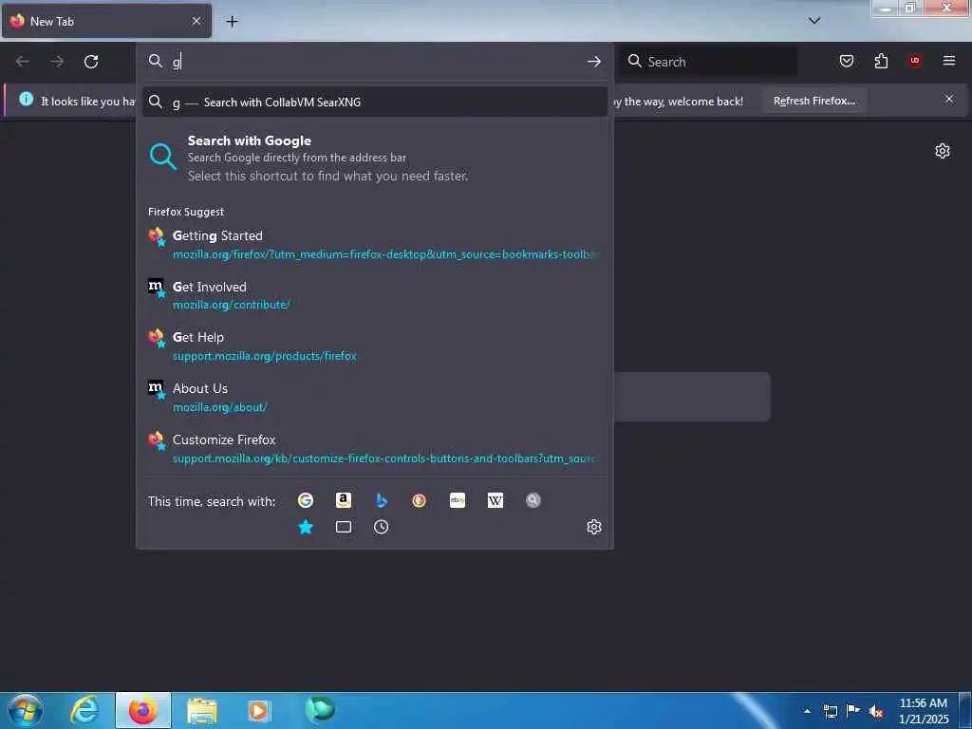Open the muted volume tray icon

click(x=876, y=711)
